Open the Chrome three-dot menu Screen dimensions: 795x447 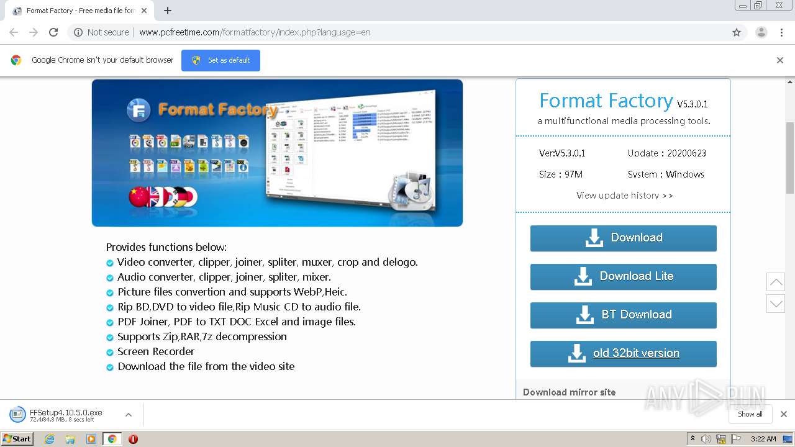tap(781, 32)
